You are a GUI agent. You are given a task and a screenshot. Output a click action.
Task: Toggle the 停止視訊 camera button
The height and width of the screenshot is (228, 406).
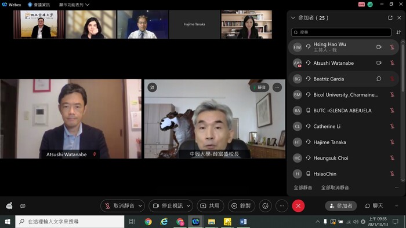168,206
